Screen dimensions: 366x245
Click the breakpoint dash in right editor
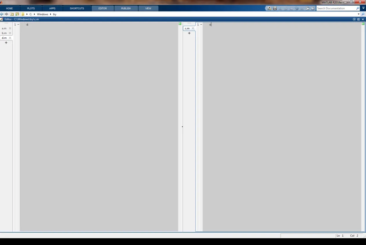click(x=201, y=24)
